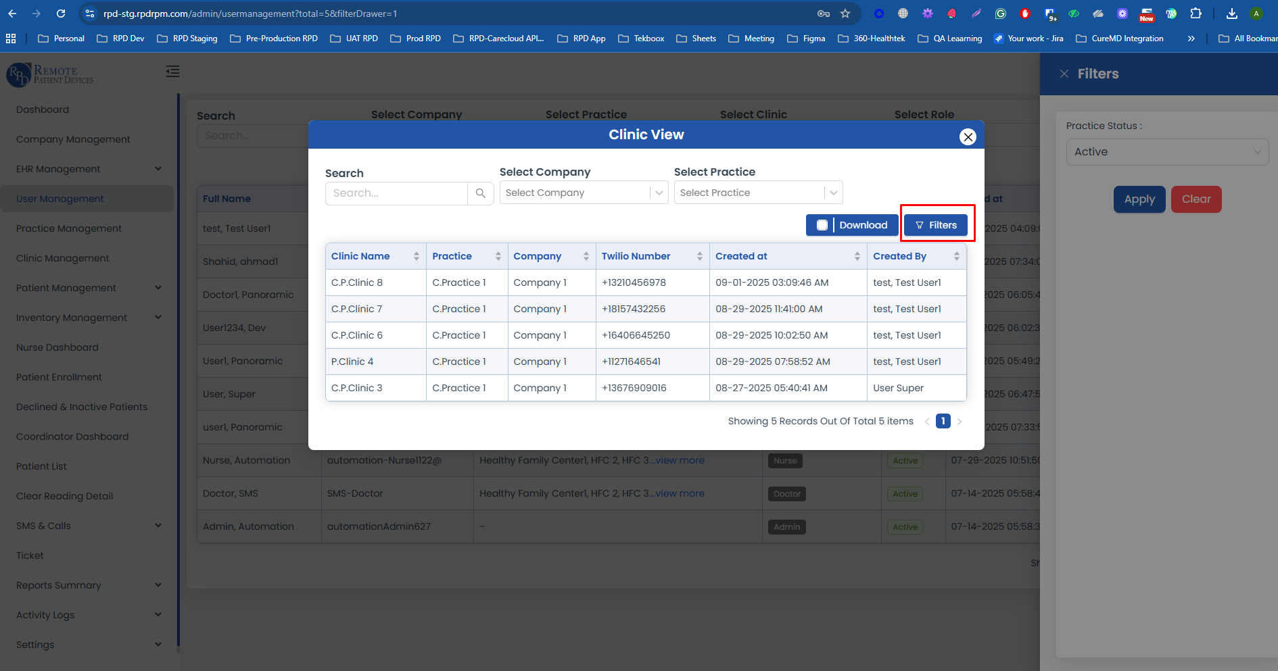Open the Select Practice dropdown in modal
Viewport: 1278px width, 671px height.
click(x=757, y=193)
